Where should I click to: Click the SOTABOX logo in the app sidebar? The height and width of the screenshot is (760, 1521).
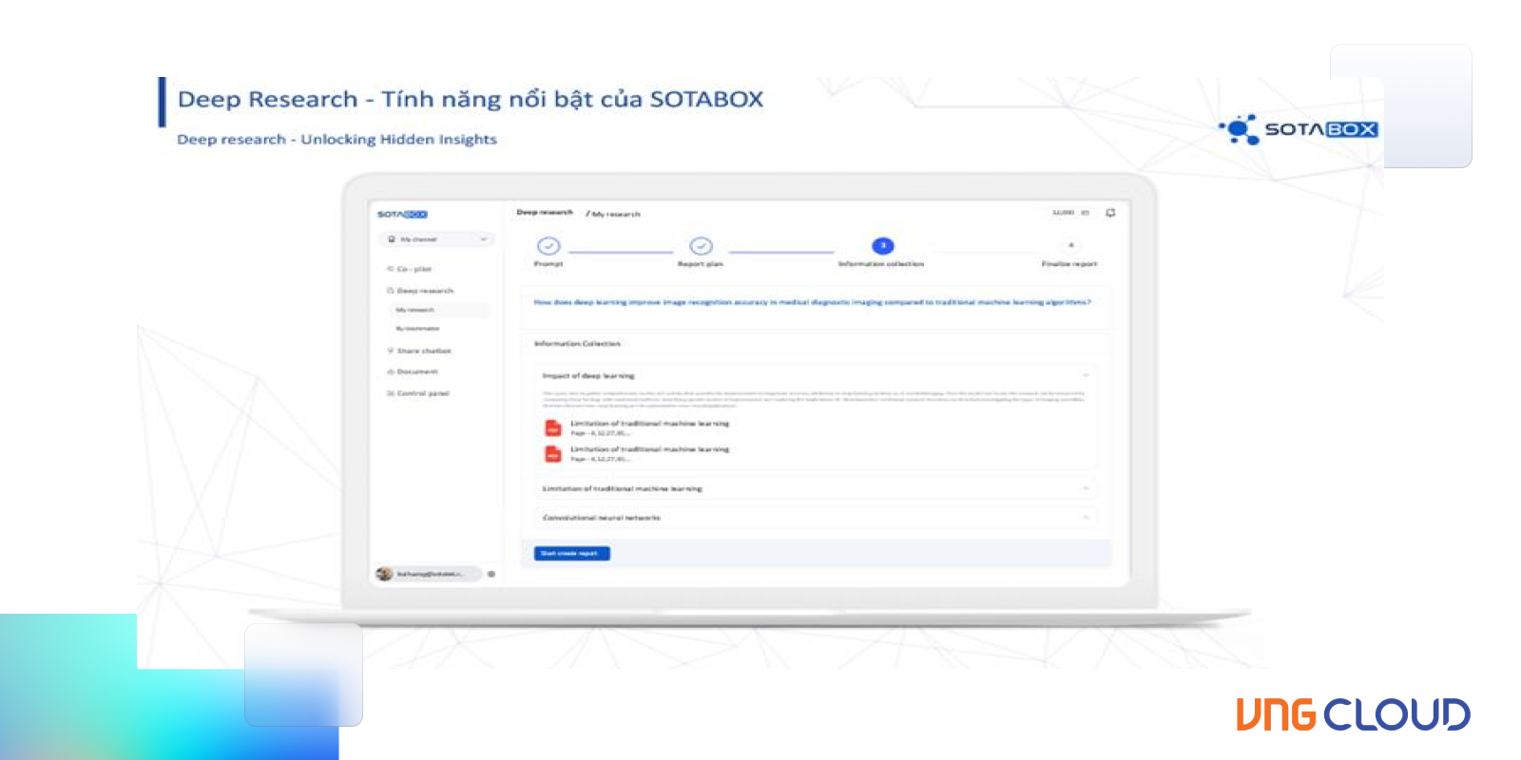click(x=402, y=215)
